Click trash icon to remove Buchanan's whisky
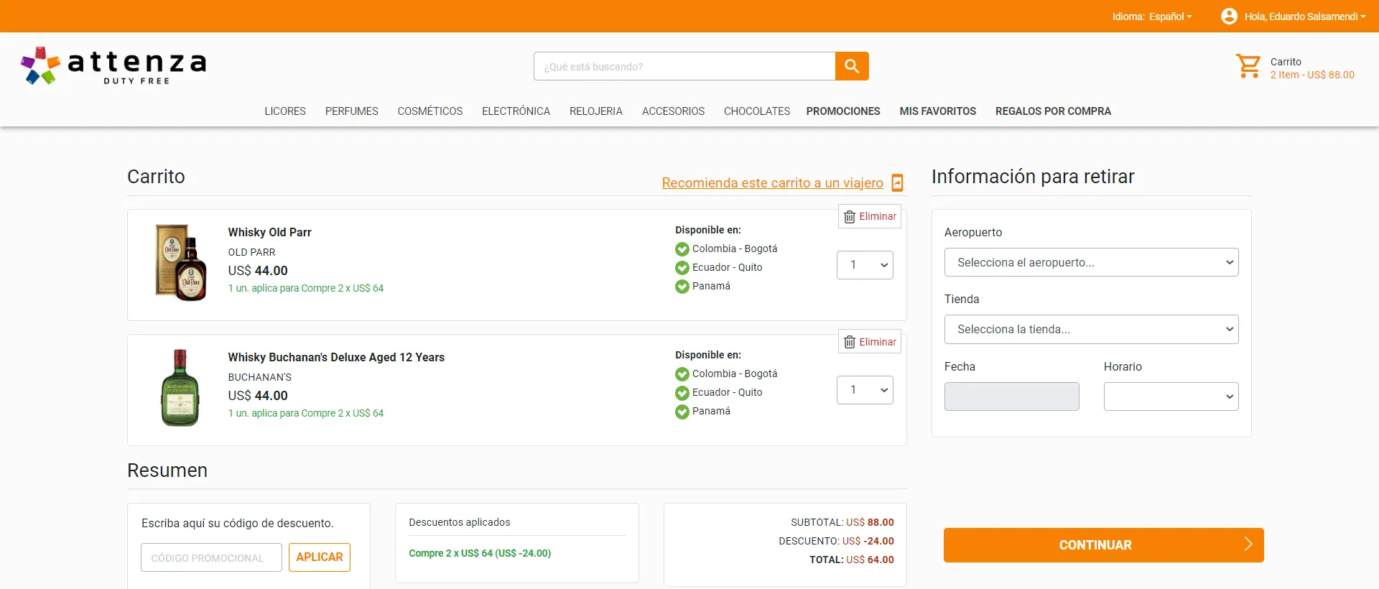Screen dimensions: 1379x589 [x=850, y=342]
